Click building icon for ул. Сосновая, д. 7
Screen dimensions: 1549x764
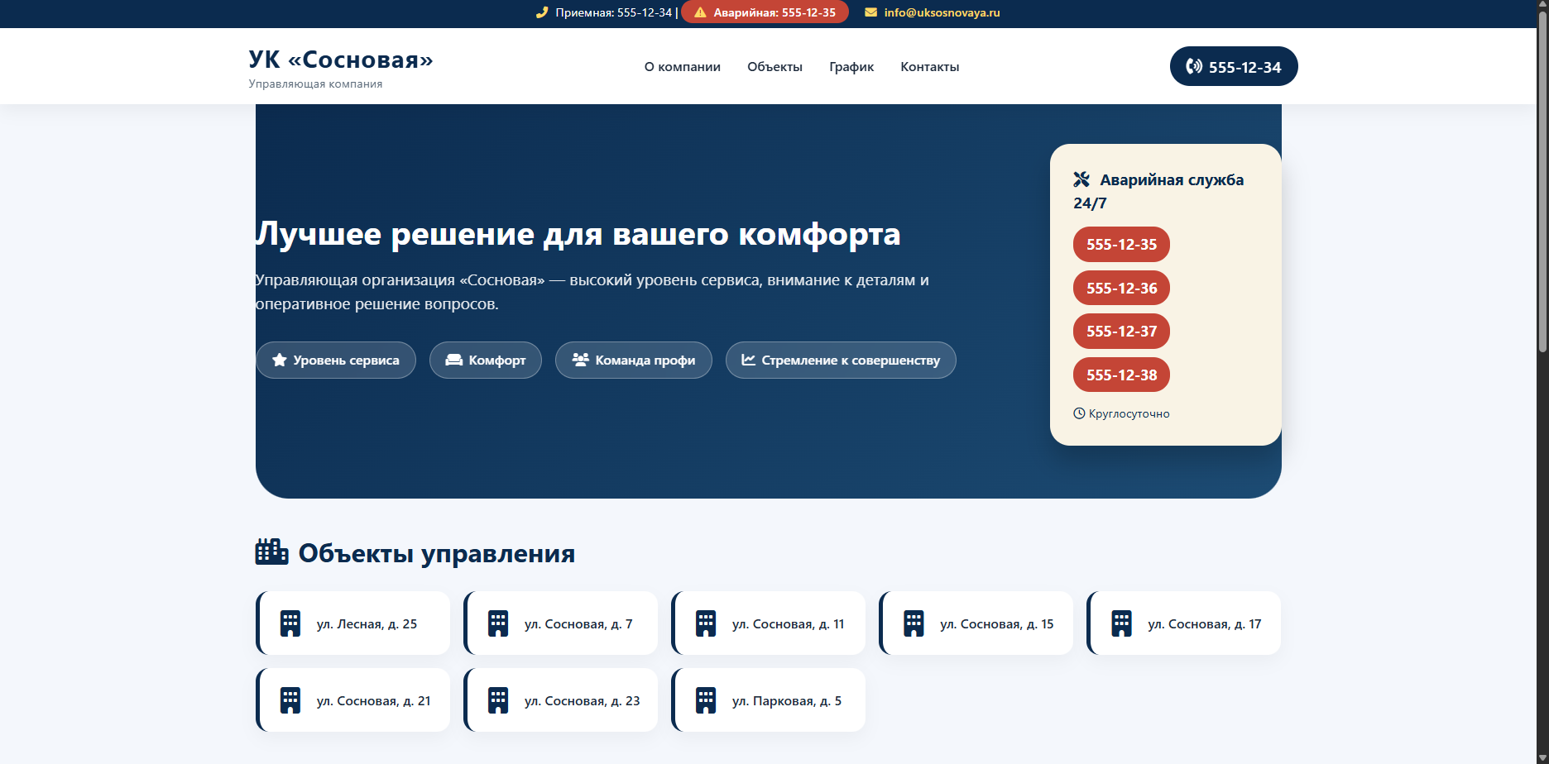(498, 623)
